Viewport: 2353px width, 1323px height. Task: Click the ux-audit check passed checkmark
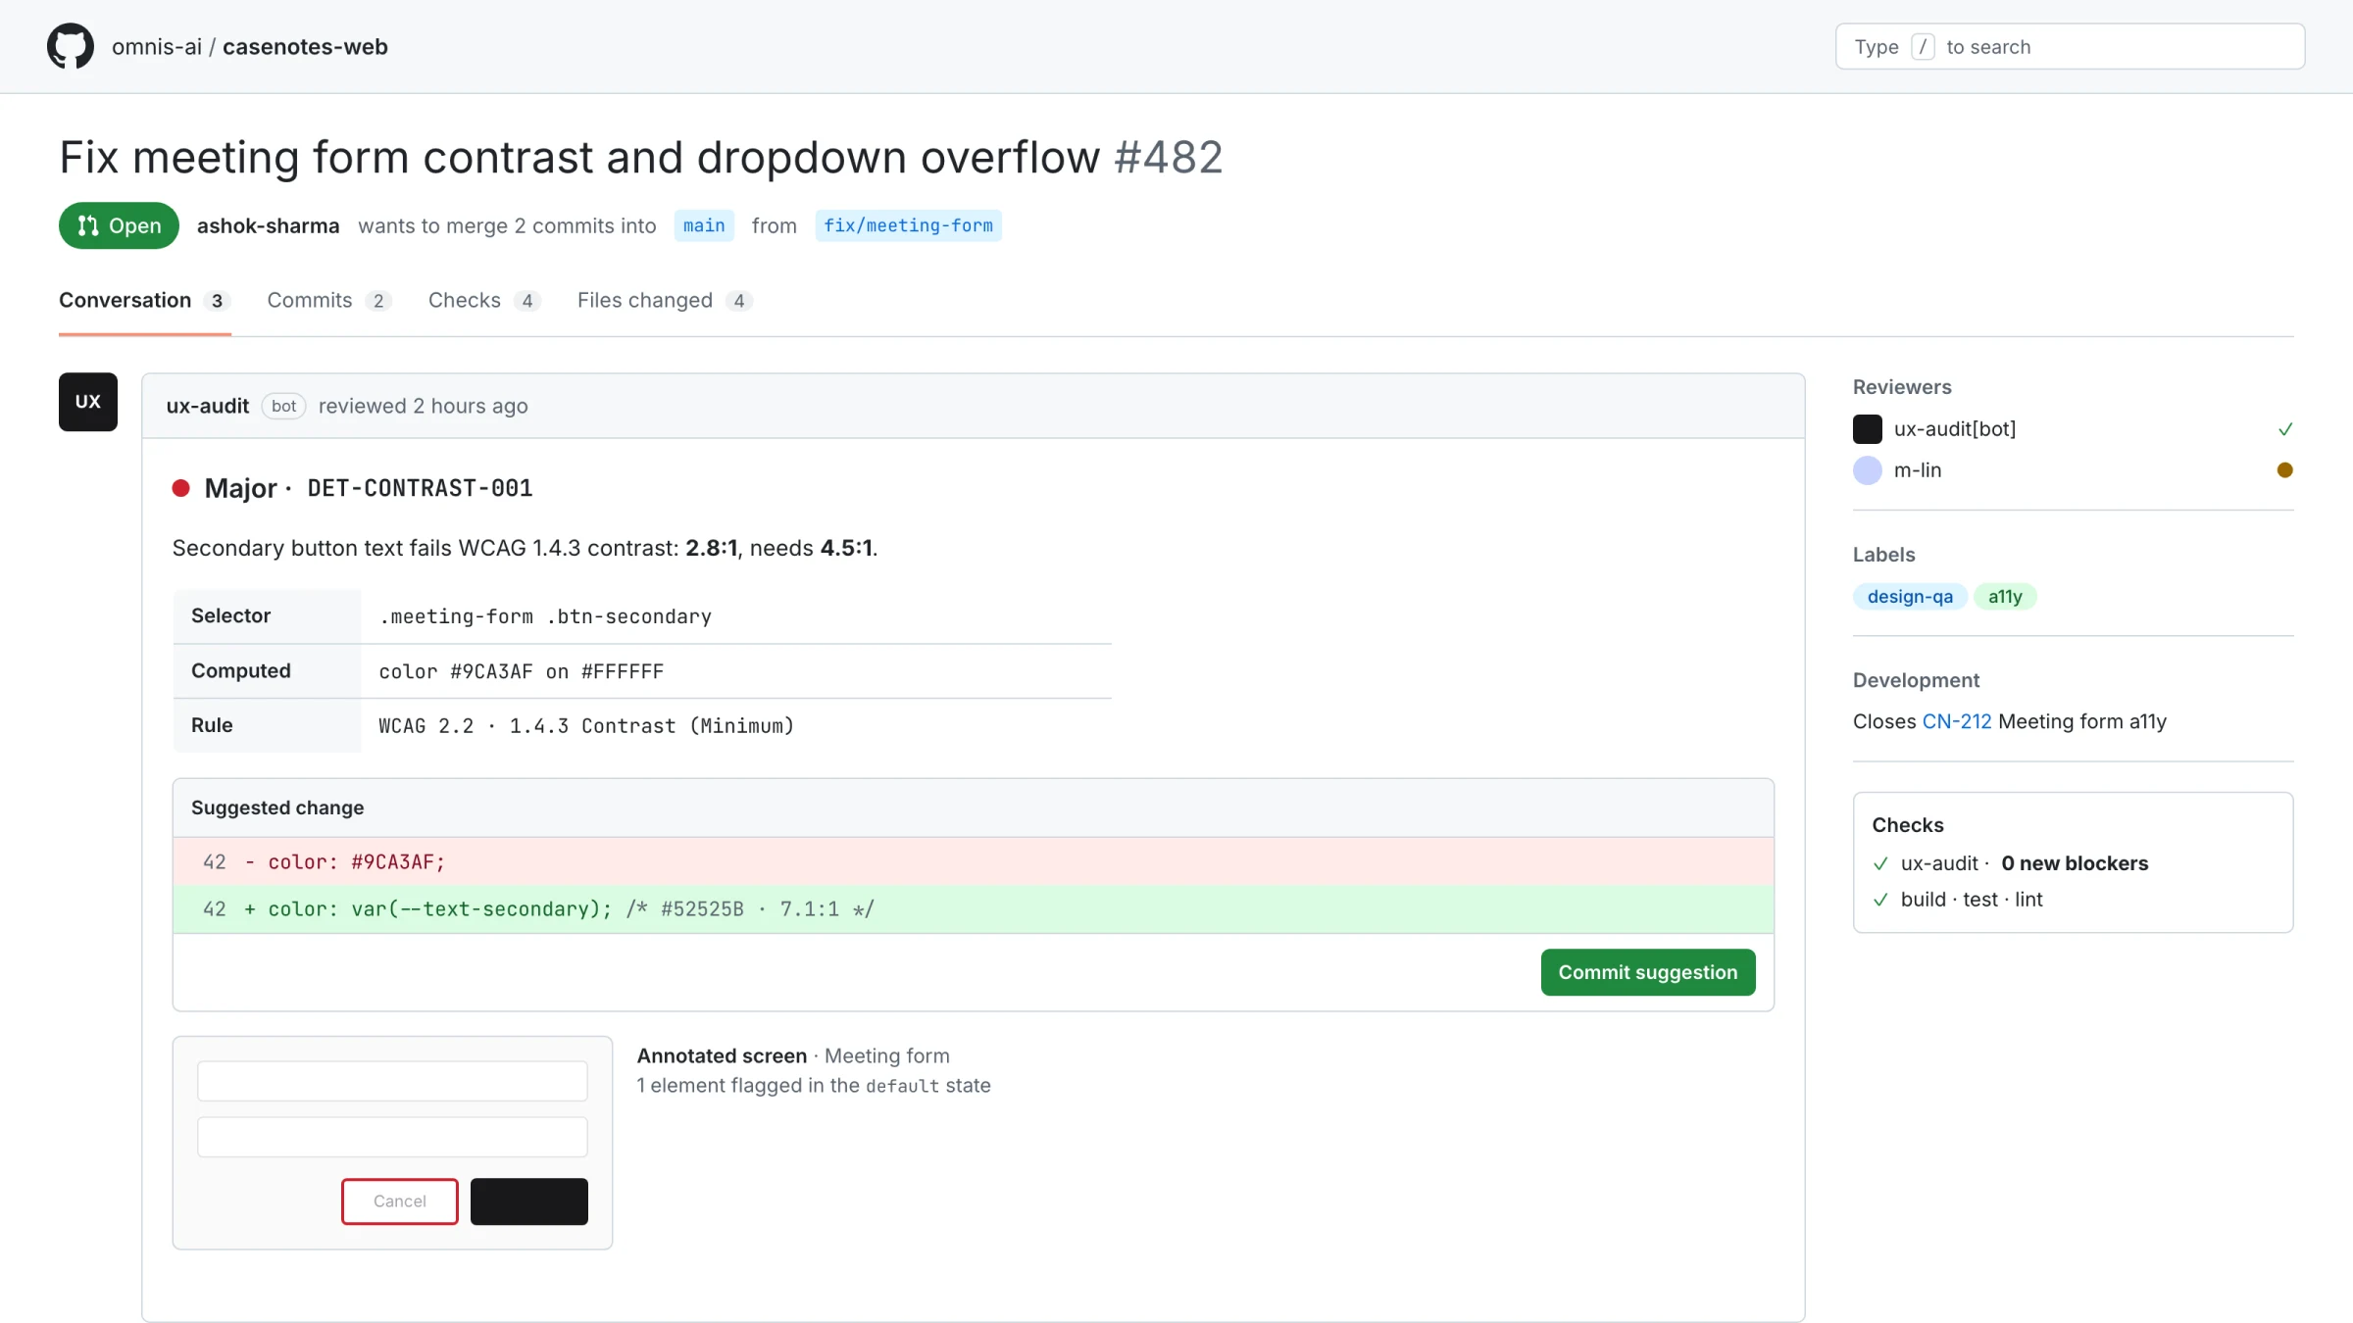coord(1880,863)
